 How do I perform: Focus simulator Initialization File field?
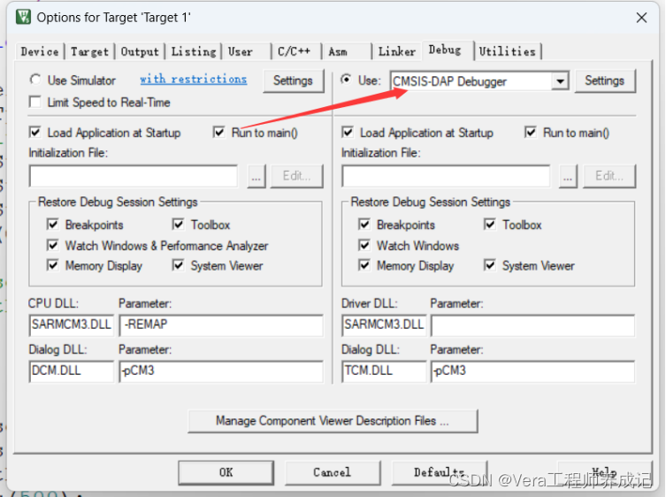[134, 176]
